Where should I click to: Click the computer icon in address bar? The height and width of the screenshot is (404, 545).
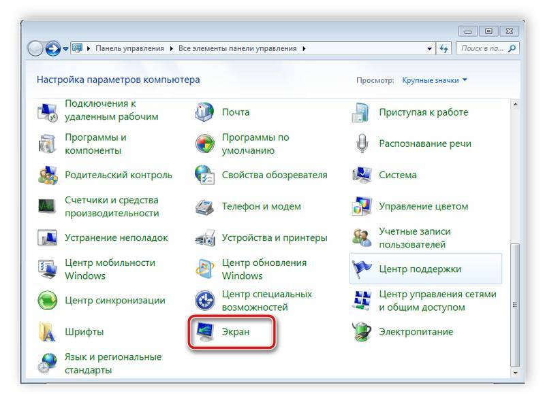coord(77,48)
